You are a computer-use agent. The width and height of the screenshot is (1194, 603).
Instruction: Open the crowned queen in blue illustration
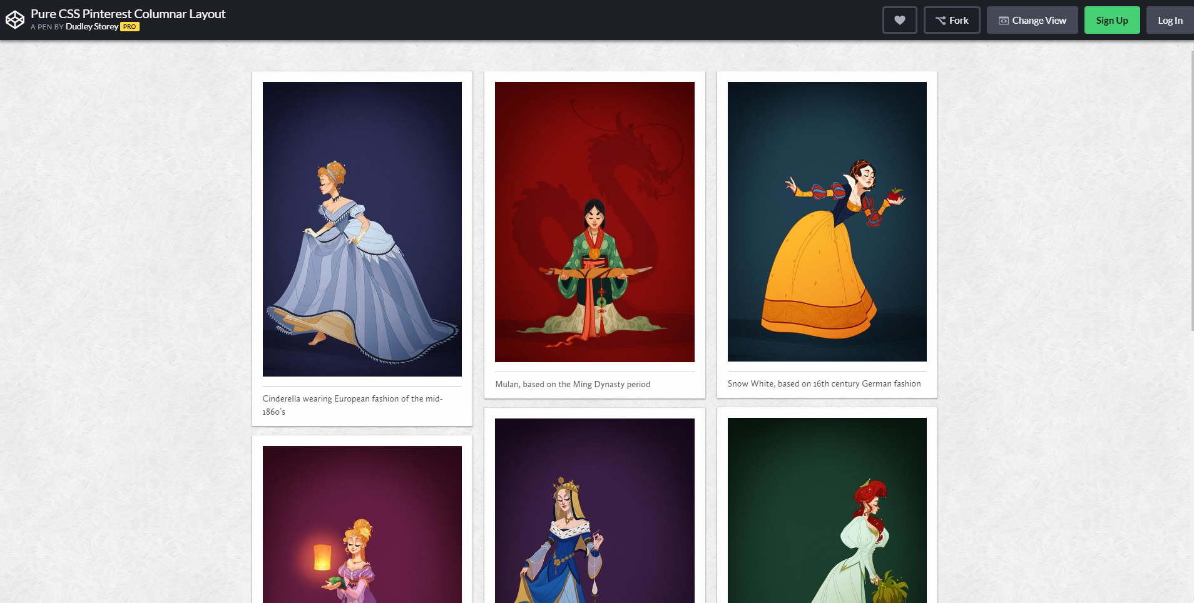594,510
